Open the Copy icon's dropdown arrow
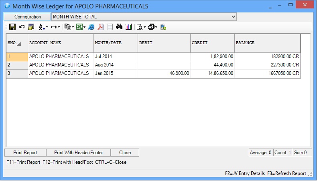This screenshot has width=317, height=181. [73, 27]
